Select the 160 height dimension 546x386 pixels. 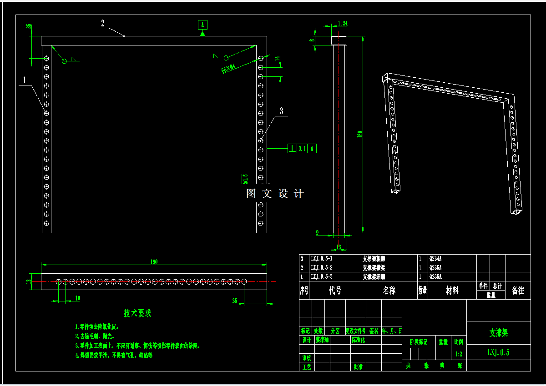click(x=359, y=135)
